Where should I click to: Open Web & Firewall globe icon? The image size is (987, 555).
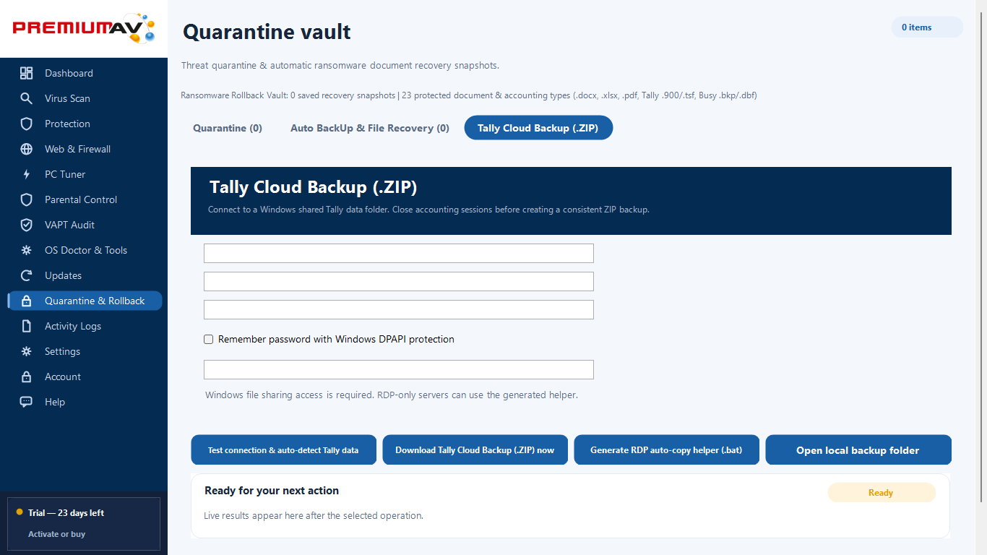pyautogui.click(x=27, y=149)
